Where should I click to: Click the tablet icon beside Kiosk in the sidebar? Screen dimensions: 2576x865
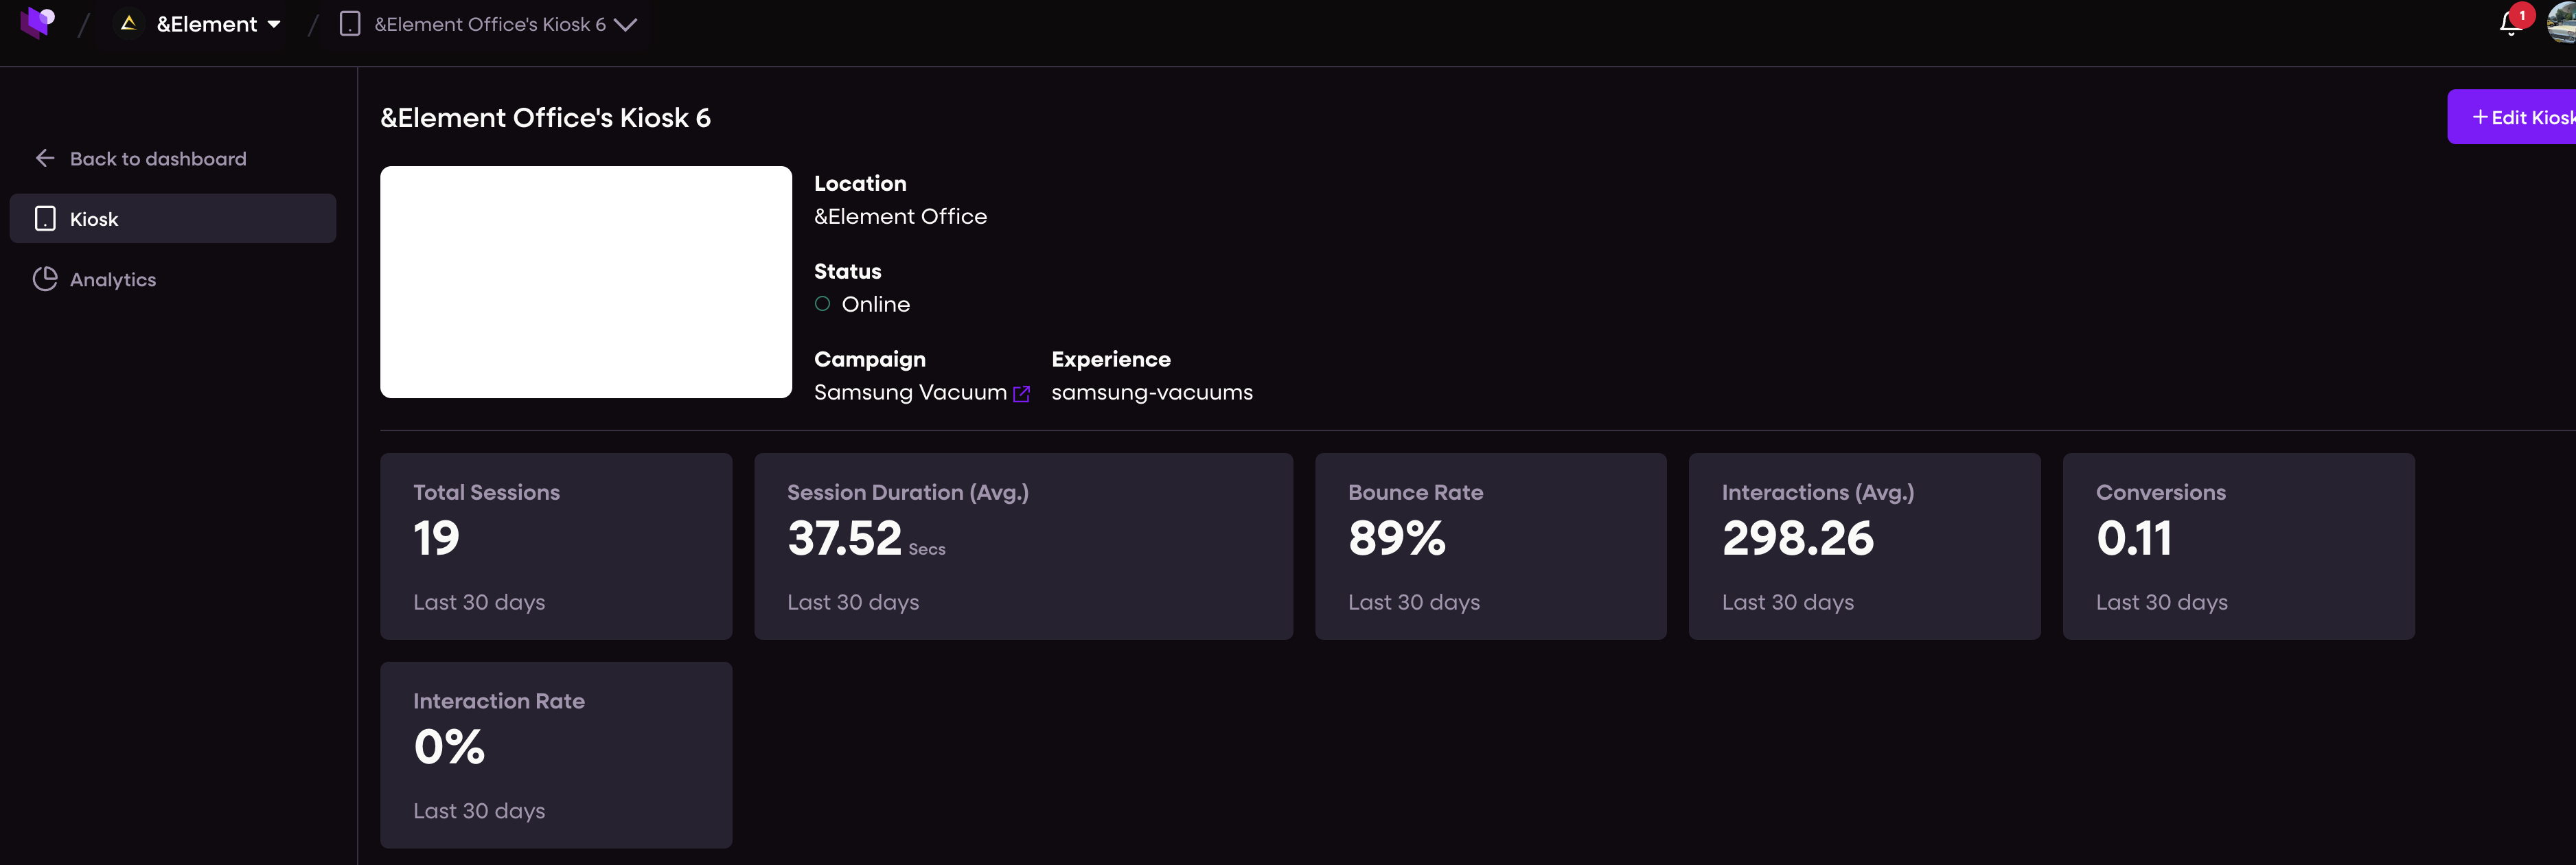click(45, 219)
